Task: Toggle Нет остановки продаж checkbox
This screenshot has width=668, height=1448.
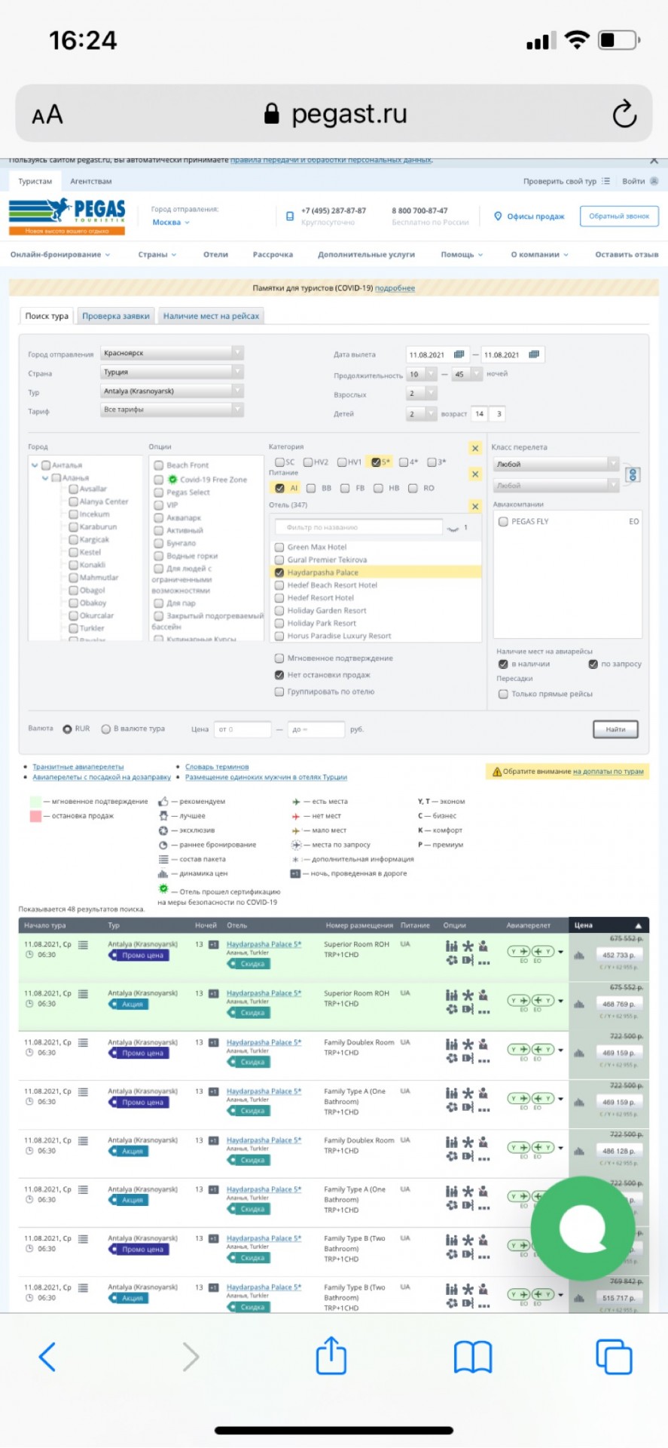Action: pos(279,675)
